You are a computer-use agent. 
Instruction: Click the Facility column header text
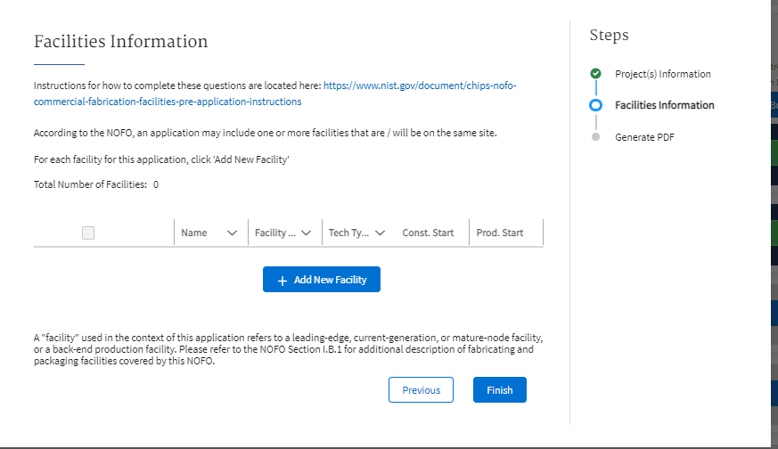coord(271,233)
